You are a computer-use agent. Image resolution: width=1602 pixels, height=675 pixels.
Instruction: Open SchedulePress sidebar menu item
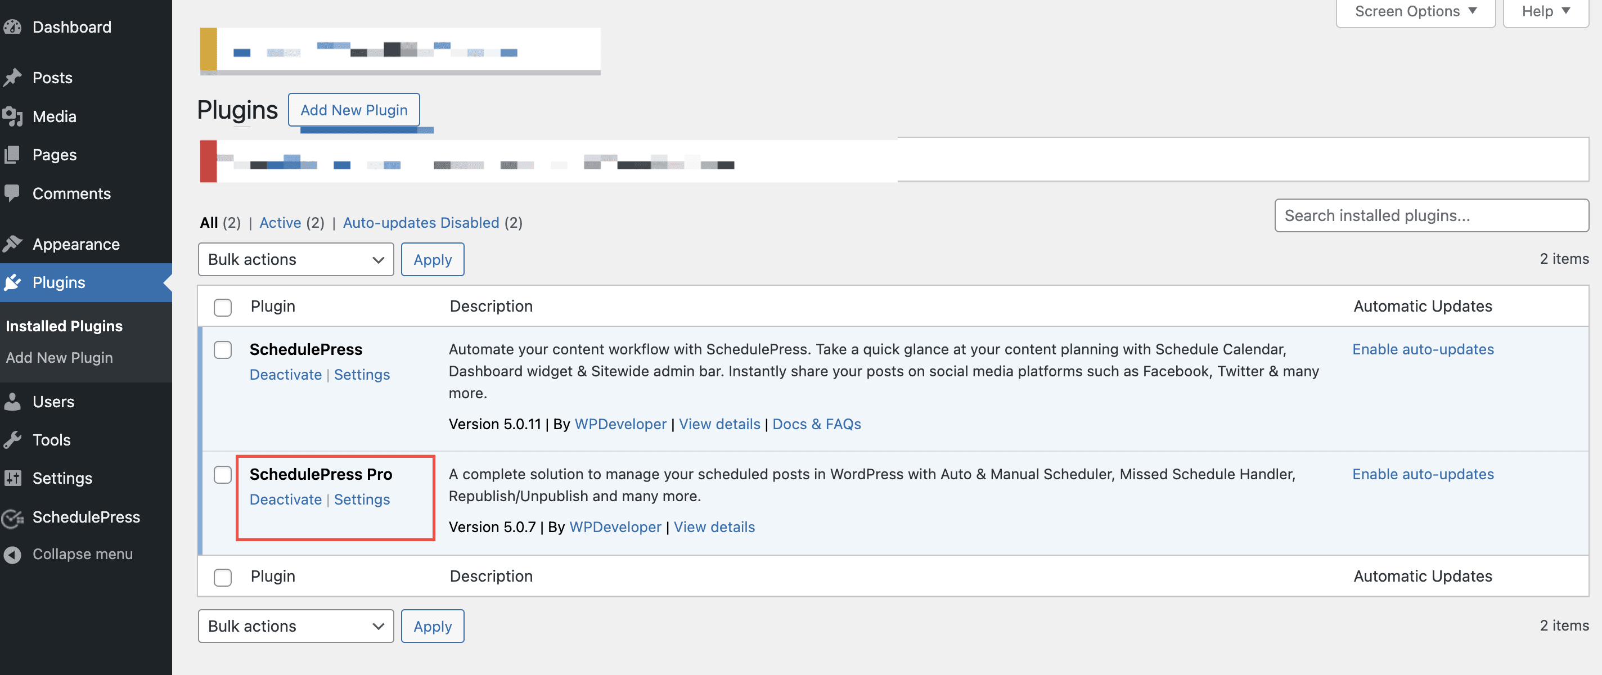click(x=87, y=517)
